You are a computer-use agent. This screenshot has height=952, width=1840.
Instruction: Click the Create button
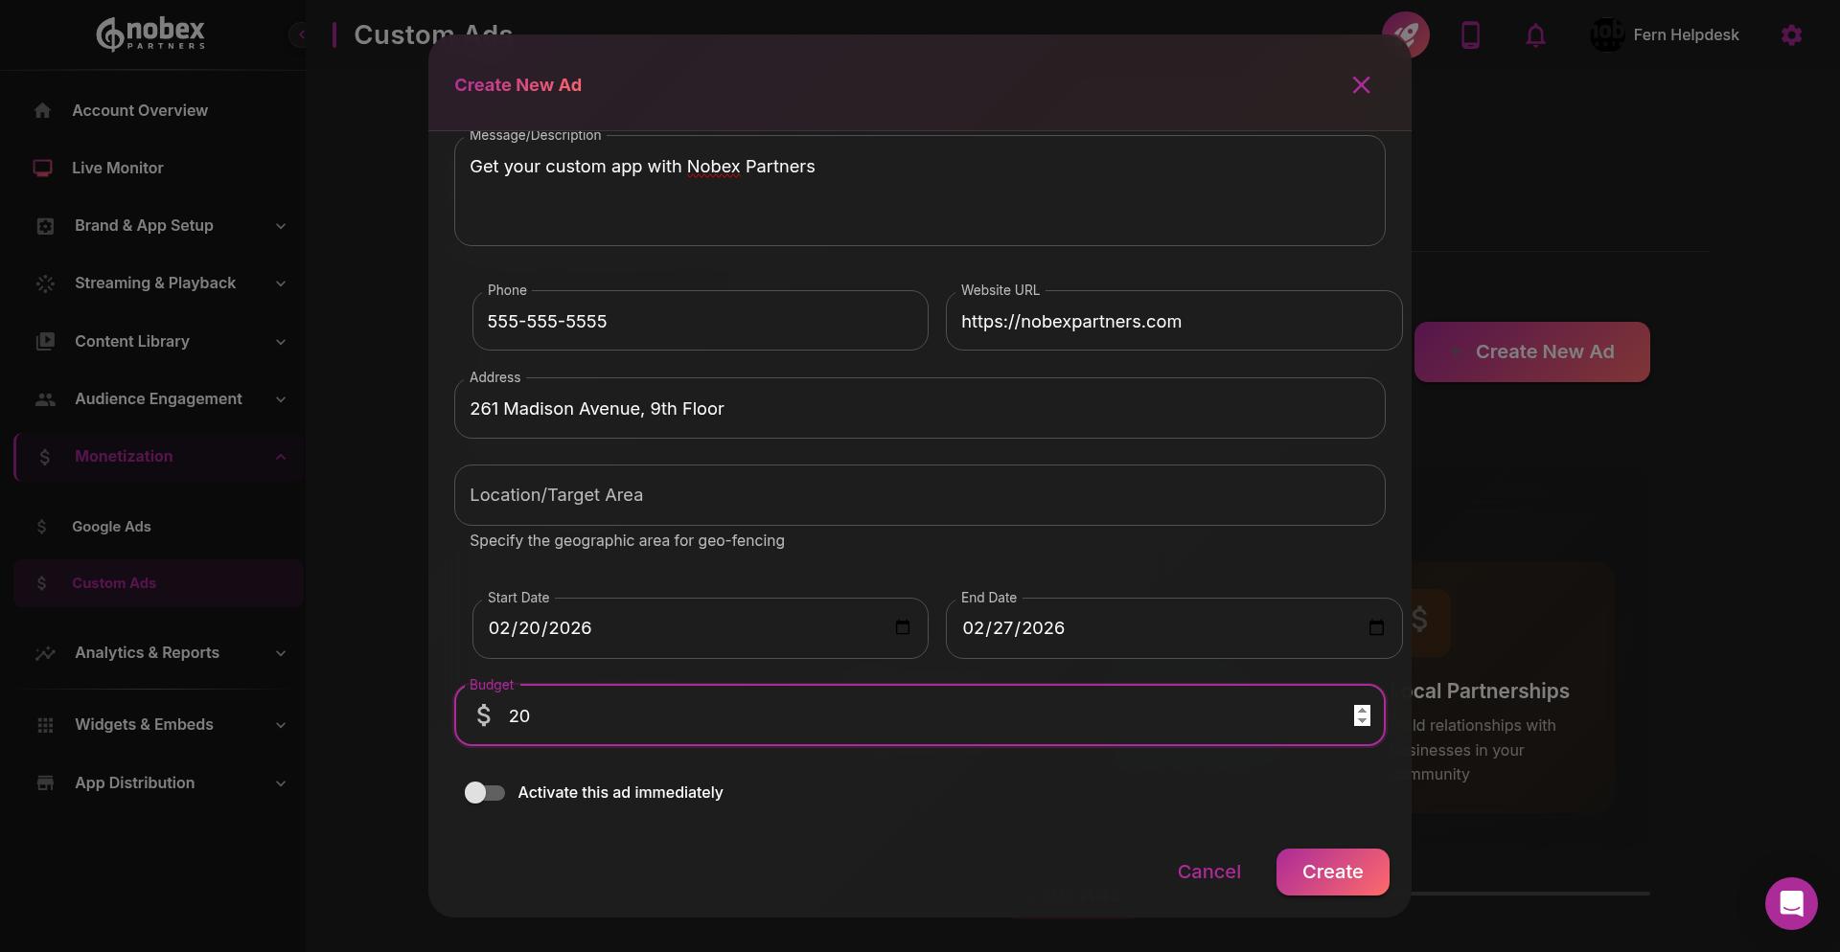click(1332, 872)
